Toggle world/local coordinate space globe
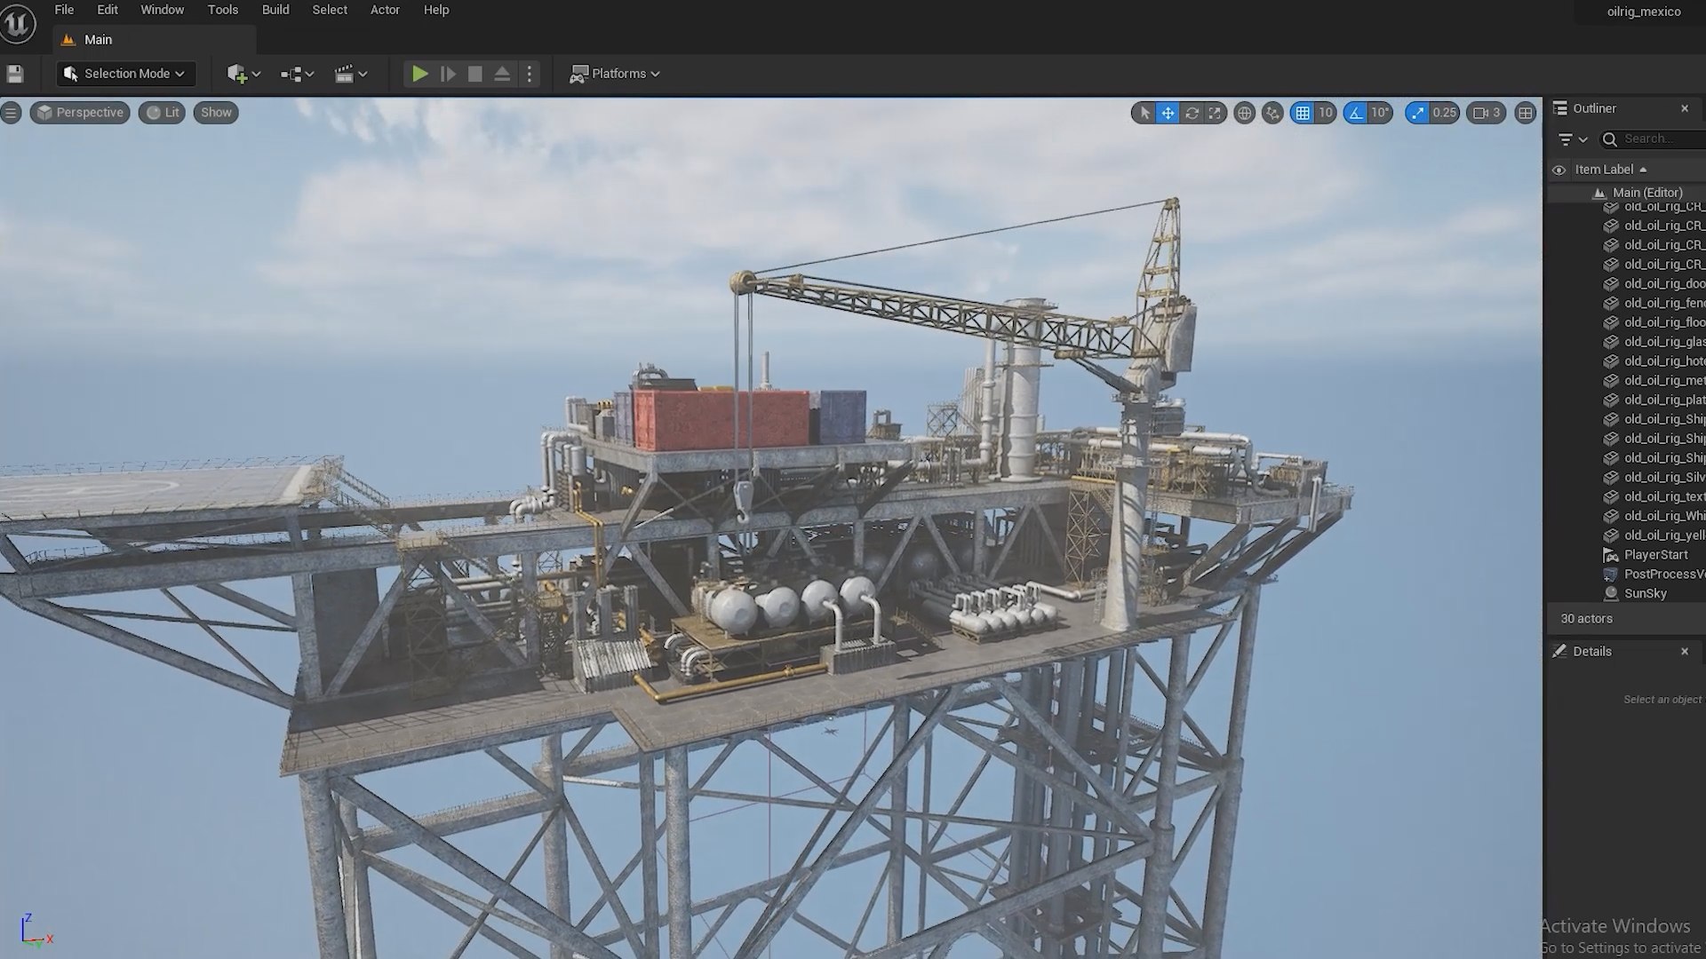Image resolution: width=1706 pixels, height=959 pixels. (1244, 113)
